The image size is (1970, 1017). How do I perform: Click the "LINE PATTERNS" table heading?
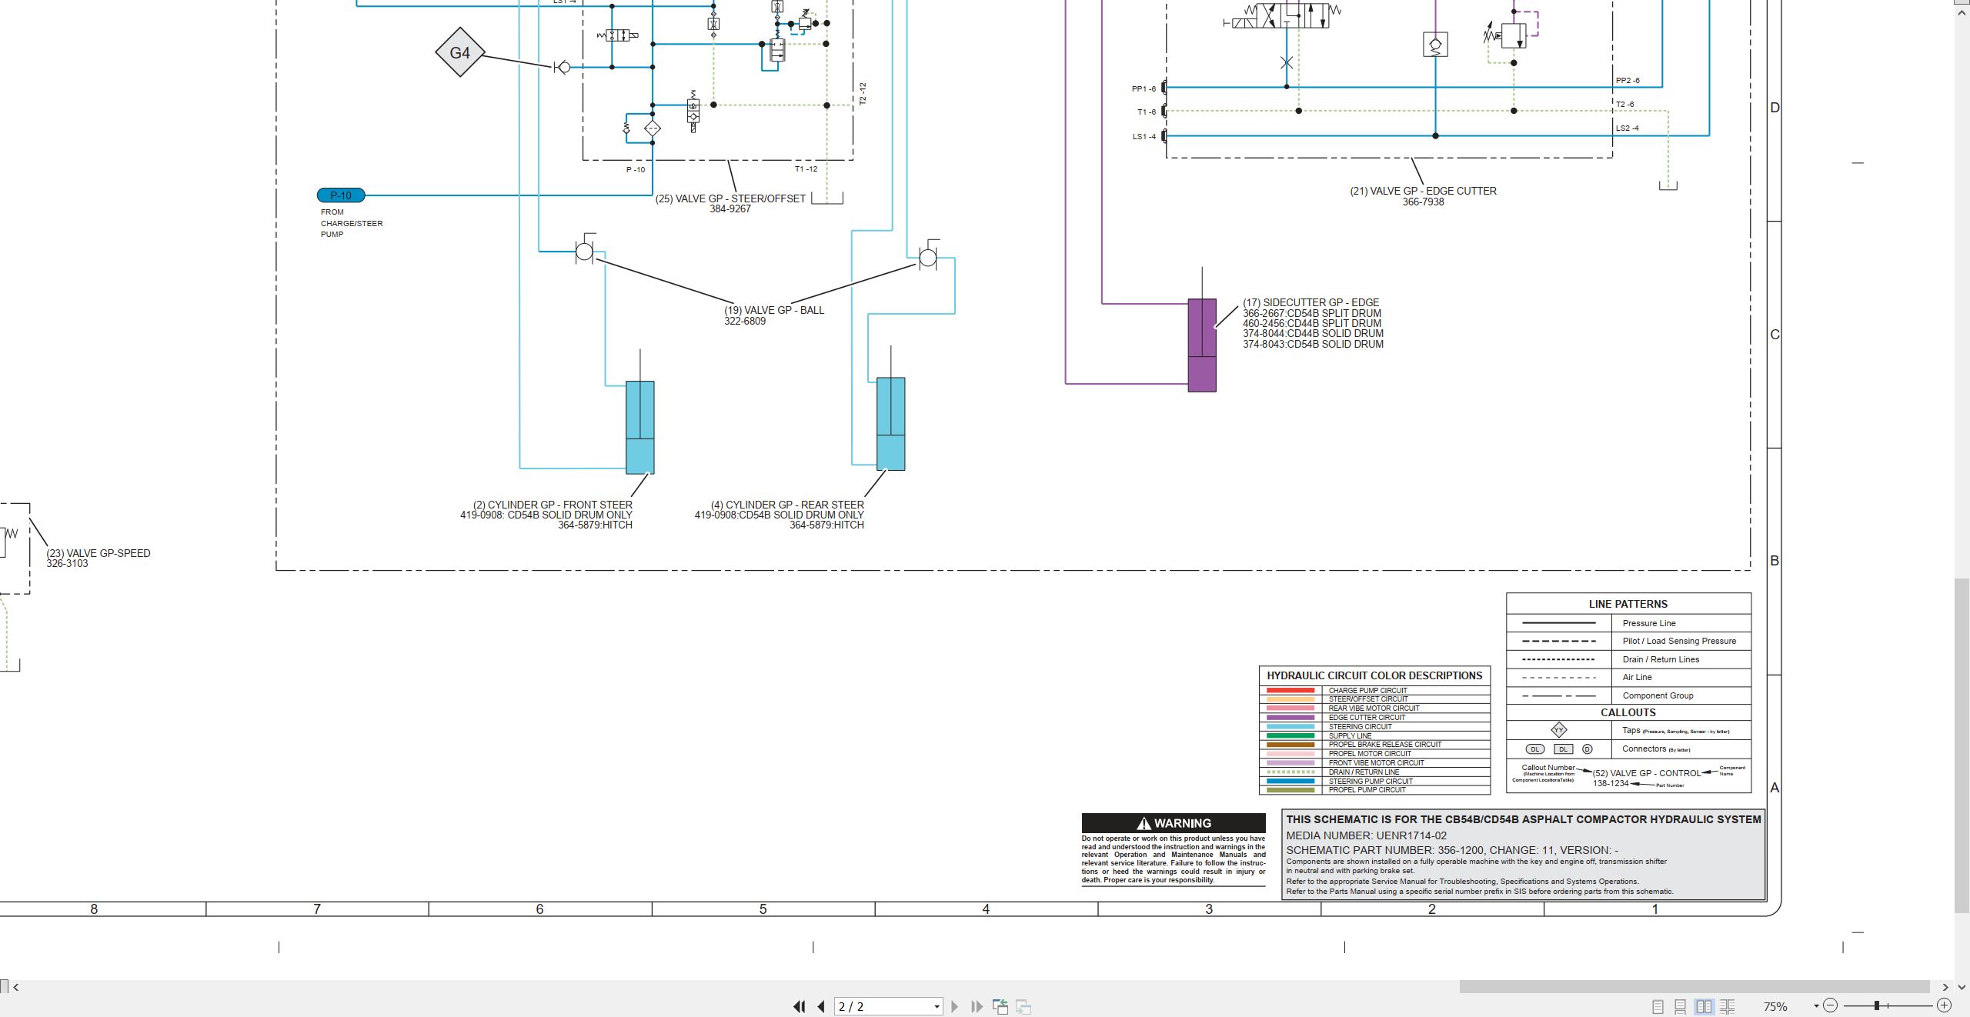[1628, 604]
